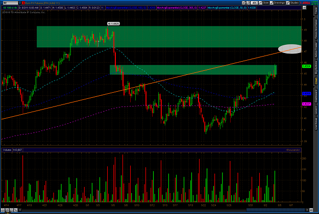Click the C: 1.4564 close price readout
Viewport: 319px width, 214px height.
(82, 8)
